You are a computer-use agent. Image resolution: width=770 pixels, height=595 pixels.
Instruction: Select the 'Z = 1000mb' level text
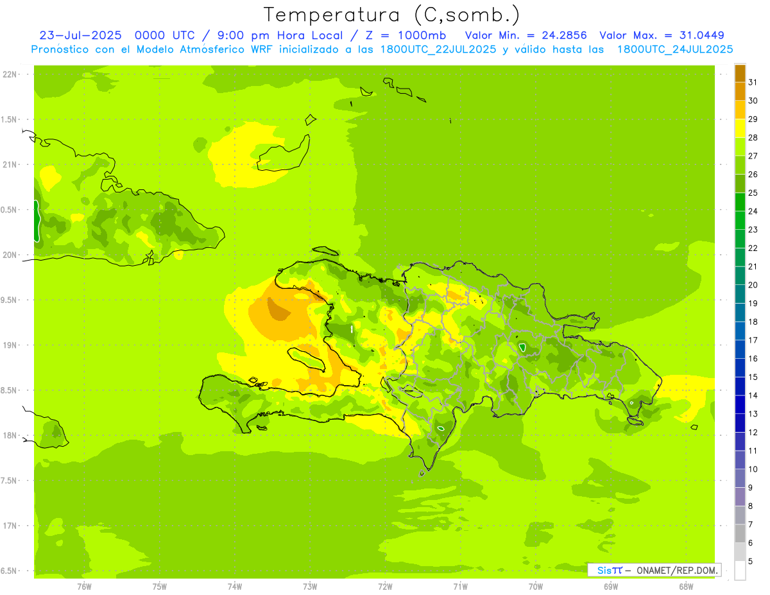406,35
